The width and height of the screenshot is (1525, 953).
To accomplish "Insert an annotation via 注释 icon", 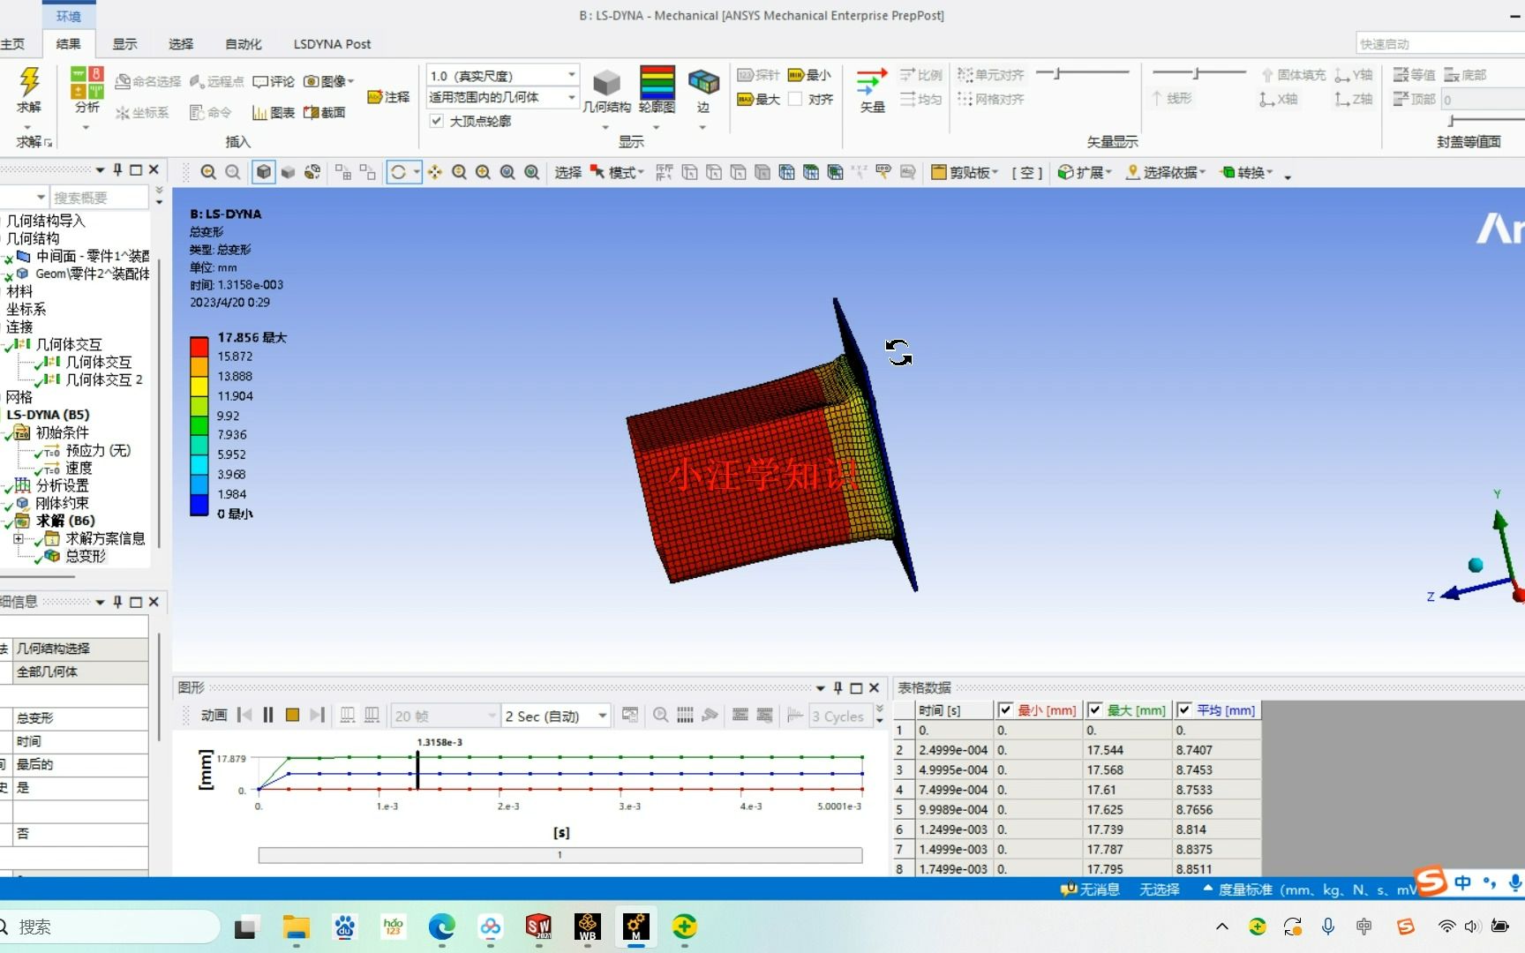I will coord(388,97).
